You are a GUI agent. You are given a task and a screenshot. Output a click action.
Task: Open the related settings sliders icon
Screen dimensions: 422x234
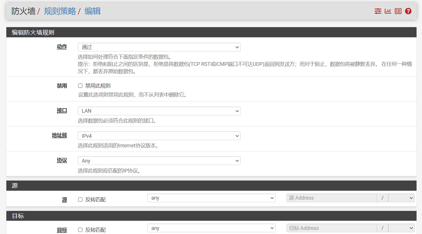(x=378, y=11)
